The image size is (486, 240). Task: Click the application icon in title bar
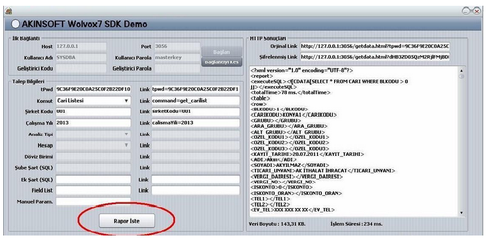tap(8, 12)
